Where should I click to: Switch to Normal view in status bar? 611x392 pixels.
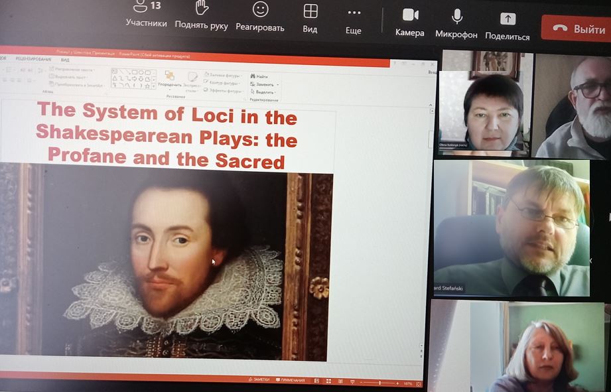[317, 381]
